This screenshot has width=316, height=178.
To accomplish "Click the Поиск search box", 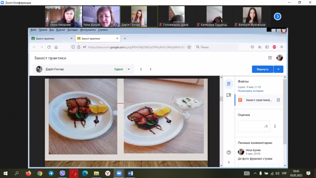I will tap(216, 47).
